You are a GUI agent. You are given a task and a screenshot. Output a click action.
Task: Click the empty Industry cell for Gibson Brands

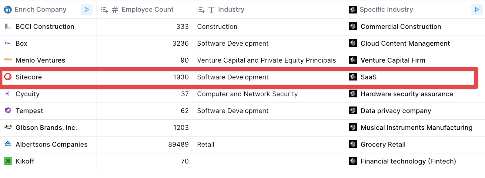[269, 128]
